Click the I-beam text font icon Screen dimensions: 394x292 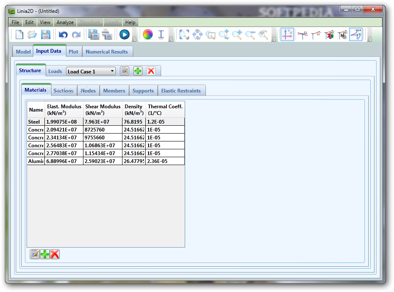161,34
